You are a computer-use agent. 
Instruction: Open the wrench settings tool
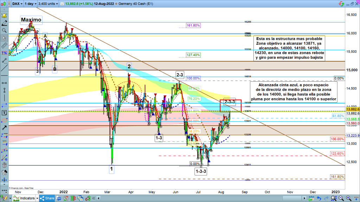[x=4, y=173]
